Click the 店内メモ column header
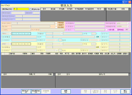Image resolution: width=132 pixels, height=95 pixels. 102,74
